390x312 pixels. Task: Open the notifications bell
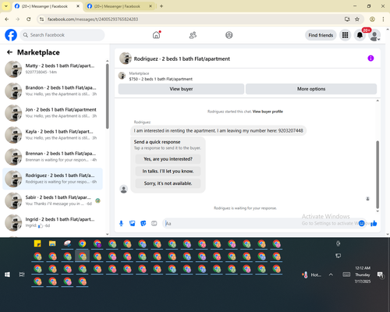pos(360,35)
